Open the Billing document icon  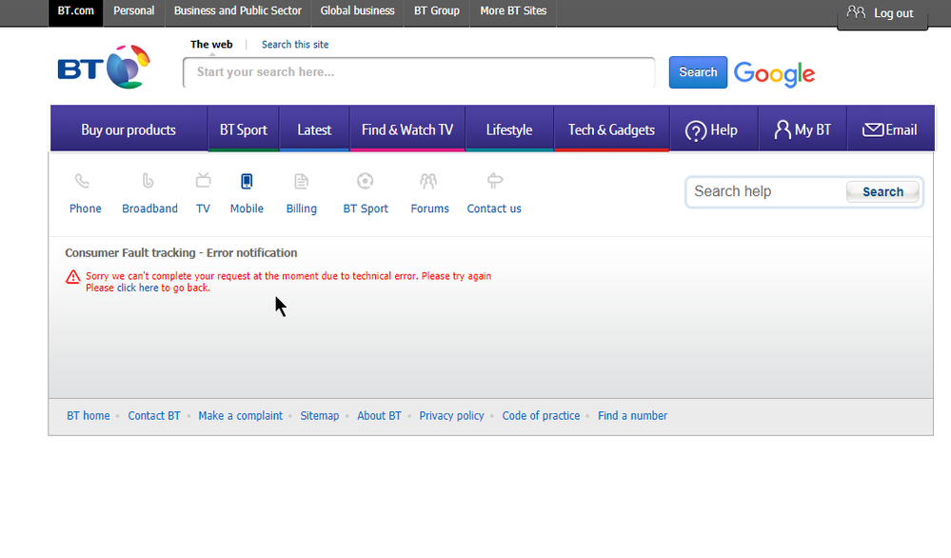pos(301,181)
